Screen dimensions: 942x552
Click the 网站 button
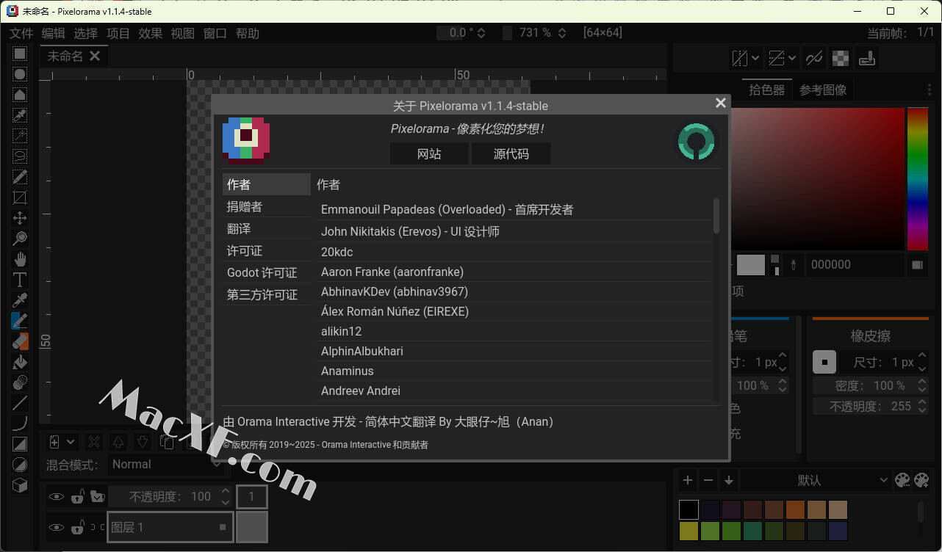(x=429, y=154)
